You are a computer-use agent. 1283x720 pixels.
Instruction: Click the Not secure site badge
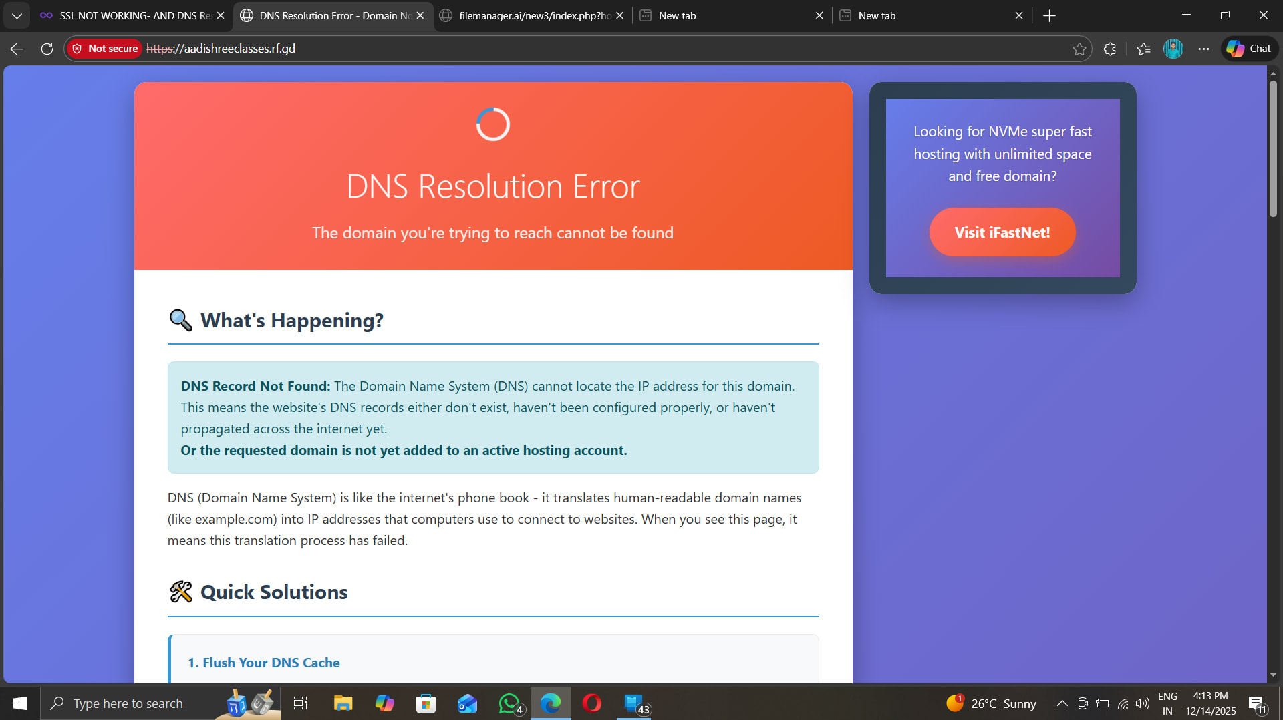click(105, 49)
